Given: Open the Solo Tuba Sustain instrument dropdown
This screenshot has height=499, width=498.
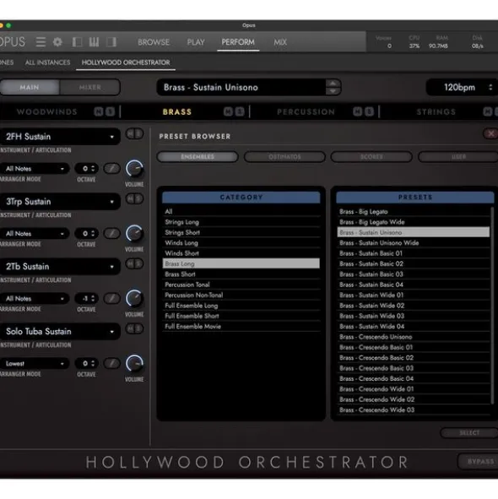Looking at the screenshot, I should pyautogui.click(x=59, y=332).
